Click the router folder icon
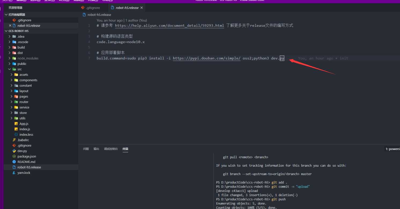Screen dimensions: 400x209 tap(16, 102)
